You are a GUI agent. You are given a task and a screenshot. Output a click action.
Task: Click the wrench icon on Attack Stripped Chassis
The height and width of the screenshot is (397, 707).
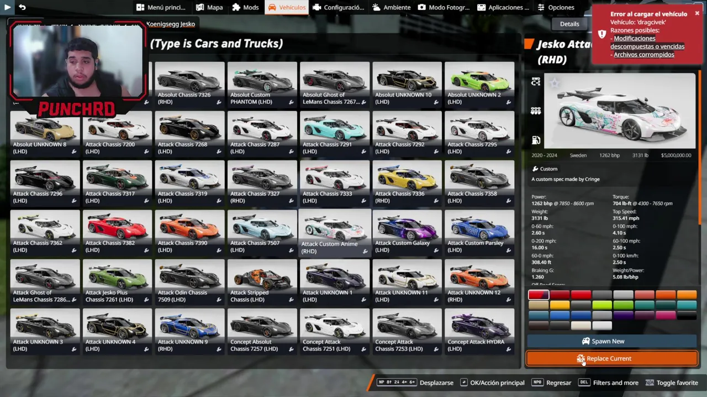(291, 299)
